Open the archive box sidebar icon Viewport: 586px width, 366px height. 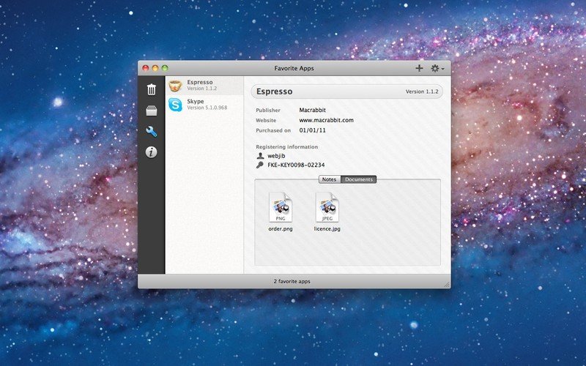(x=152, y=111)
